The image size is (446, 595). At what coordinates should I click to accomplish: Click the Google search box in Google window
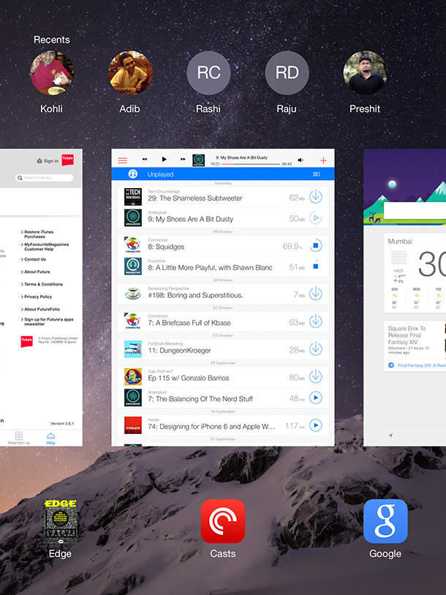tap(415, 210)
